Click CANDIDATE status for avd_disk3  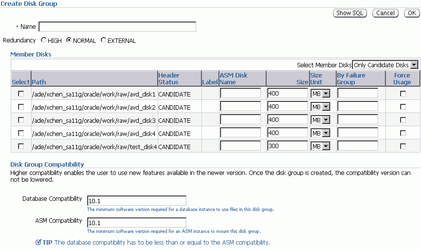tap(175, 120)
